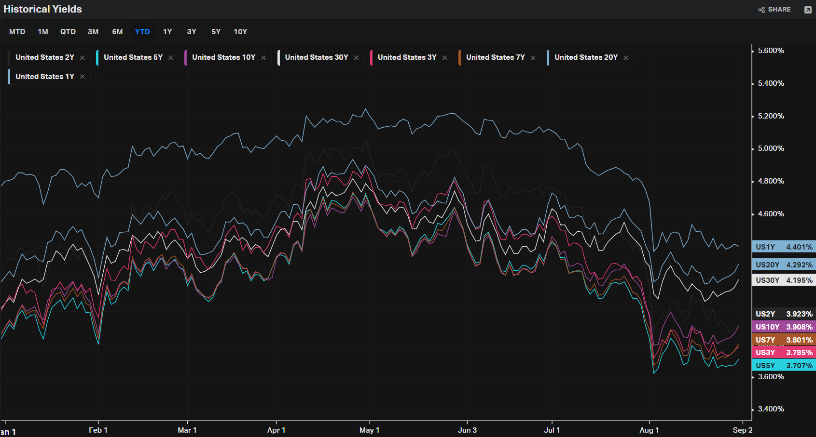Select the 1M time range tab

coord(43,32)
